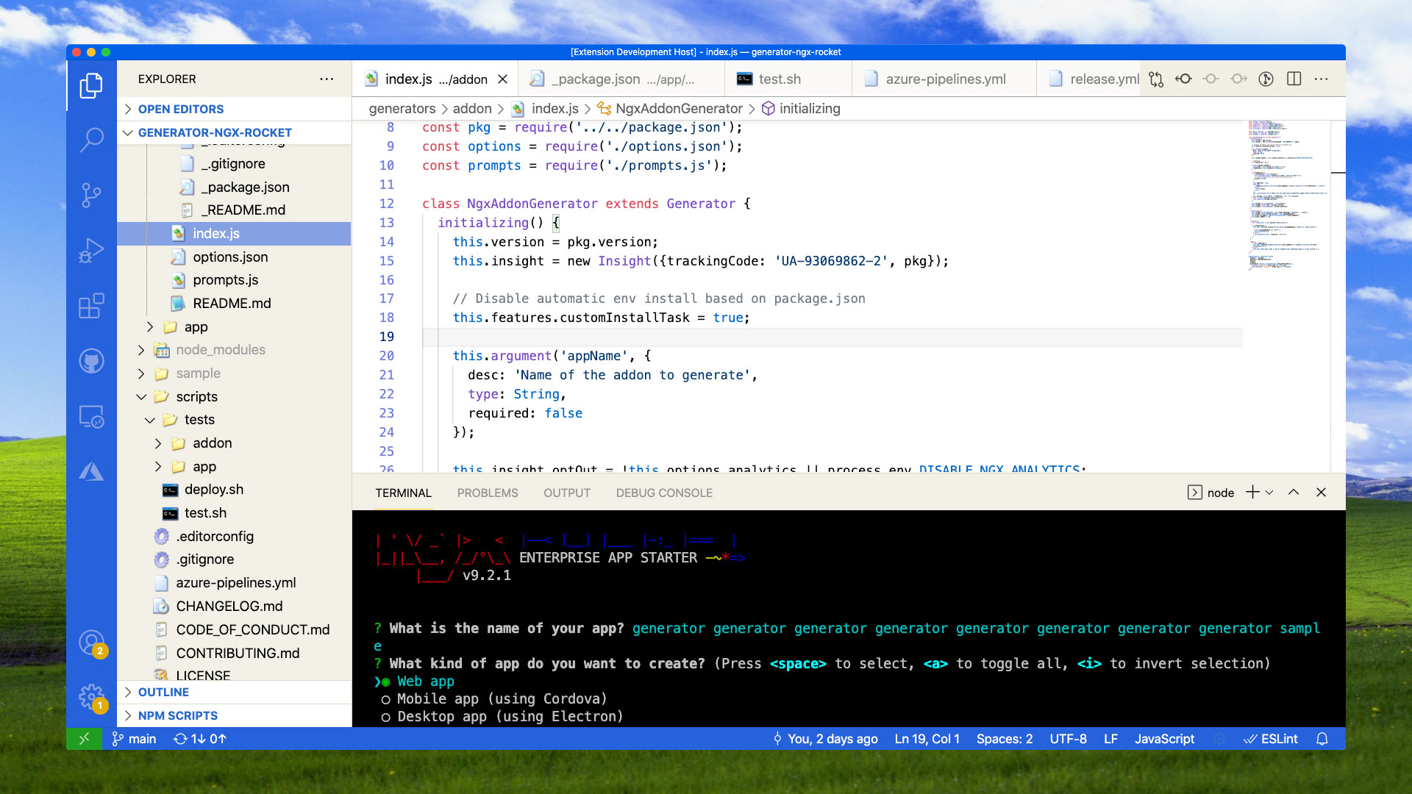Click the azure-pipelines.yml editor tab
The width and height of the screenshot is (1412, 794).
(x=944, y=79)
